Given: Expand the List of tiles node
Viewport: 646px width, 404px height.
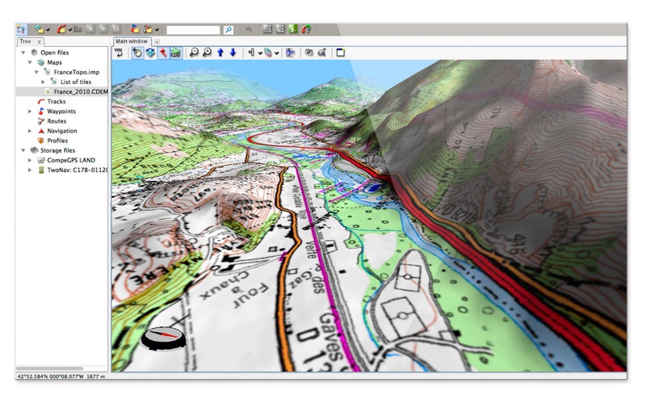Looking at the screenshot, I should (x=43, y=82).
